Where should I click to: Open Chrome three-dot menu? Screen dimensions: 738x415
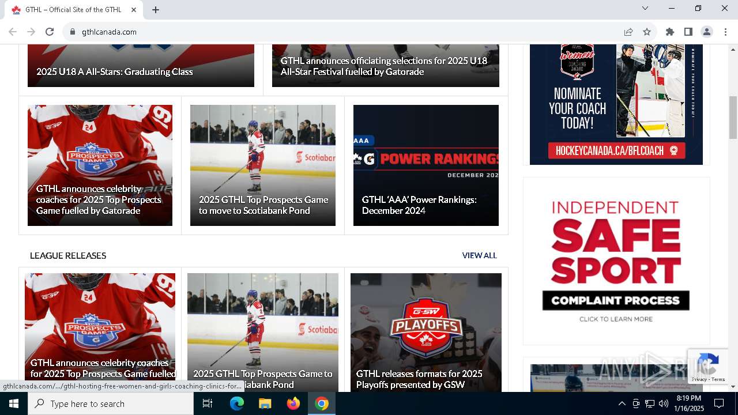point(725,32)
